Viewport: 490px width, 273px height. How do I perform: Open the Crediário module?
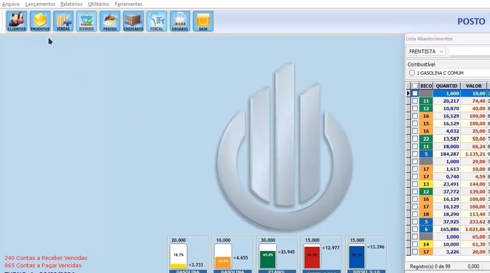(x=133, y=21)
